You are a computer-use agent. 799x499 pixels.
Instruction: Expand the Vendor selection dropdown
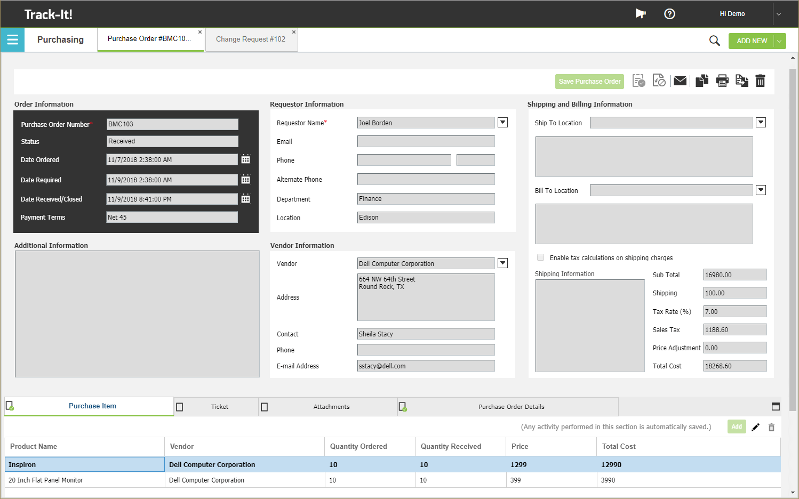pyautogui.click(x=502, y=263)
